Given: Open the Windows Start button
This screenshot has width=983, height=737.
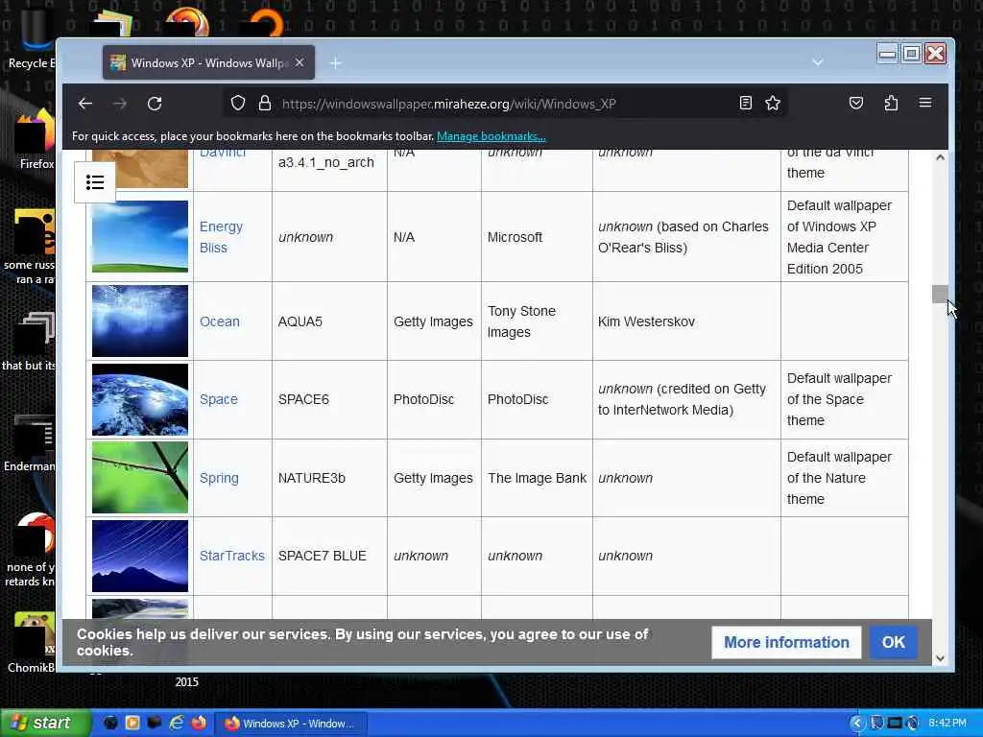Looking at the screenshot, I should pos(45,723).
